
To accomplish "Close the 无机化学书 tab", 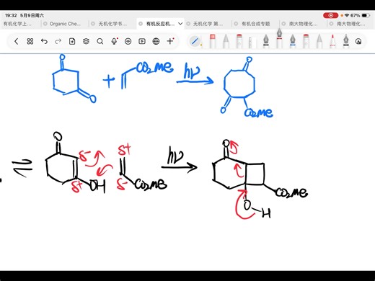I will click(x=93, y=24).
